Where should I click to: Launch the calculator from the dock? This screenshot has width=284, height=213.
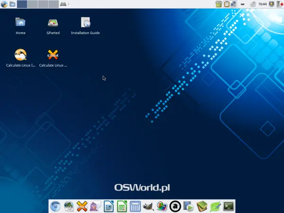click(x=135, y=206)
